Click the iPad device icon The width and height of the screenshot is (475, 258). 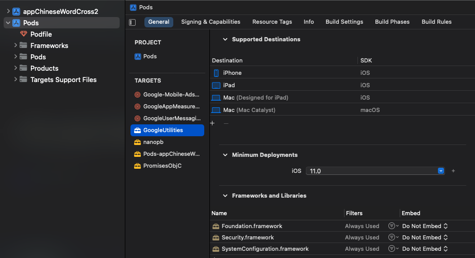[x=216, y=85]
